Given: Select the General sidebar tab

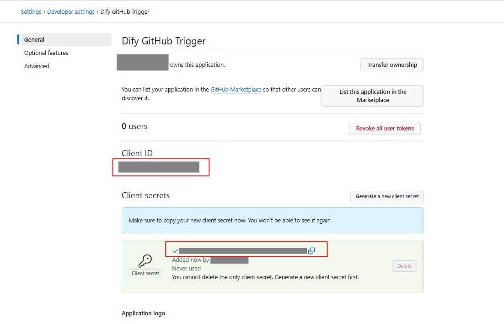Looking at the screenshot, I should [x=66, y=39].
